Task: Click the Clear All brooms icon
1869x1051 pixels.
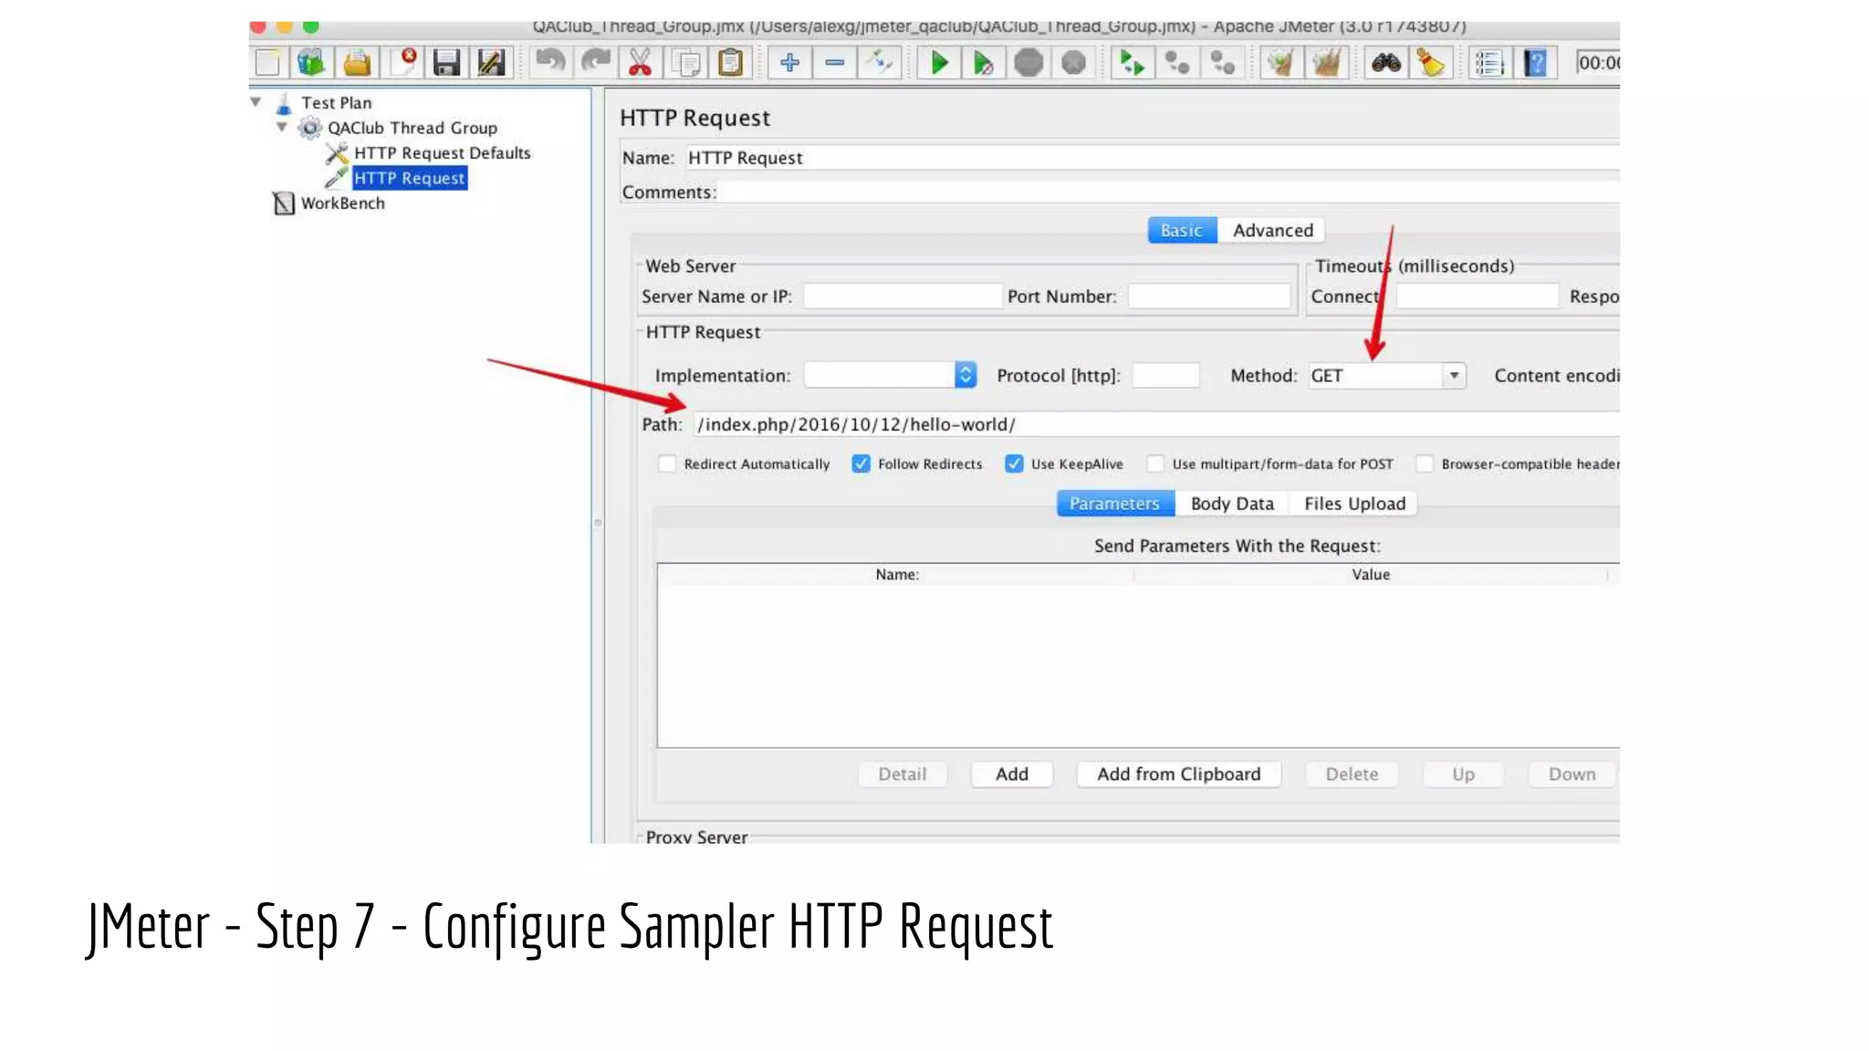Action: (1326, 63)
